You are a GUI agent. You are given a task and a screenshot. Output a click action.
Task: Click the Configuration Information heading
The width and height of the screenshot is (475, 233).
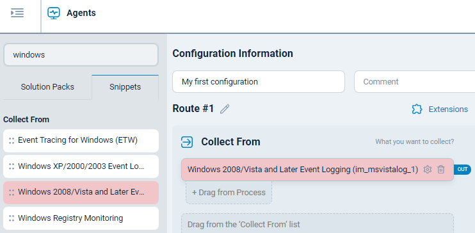coord(232,54)
